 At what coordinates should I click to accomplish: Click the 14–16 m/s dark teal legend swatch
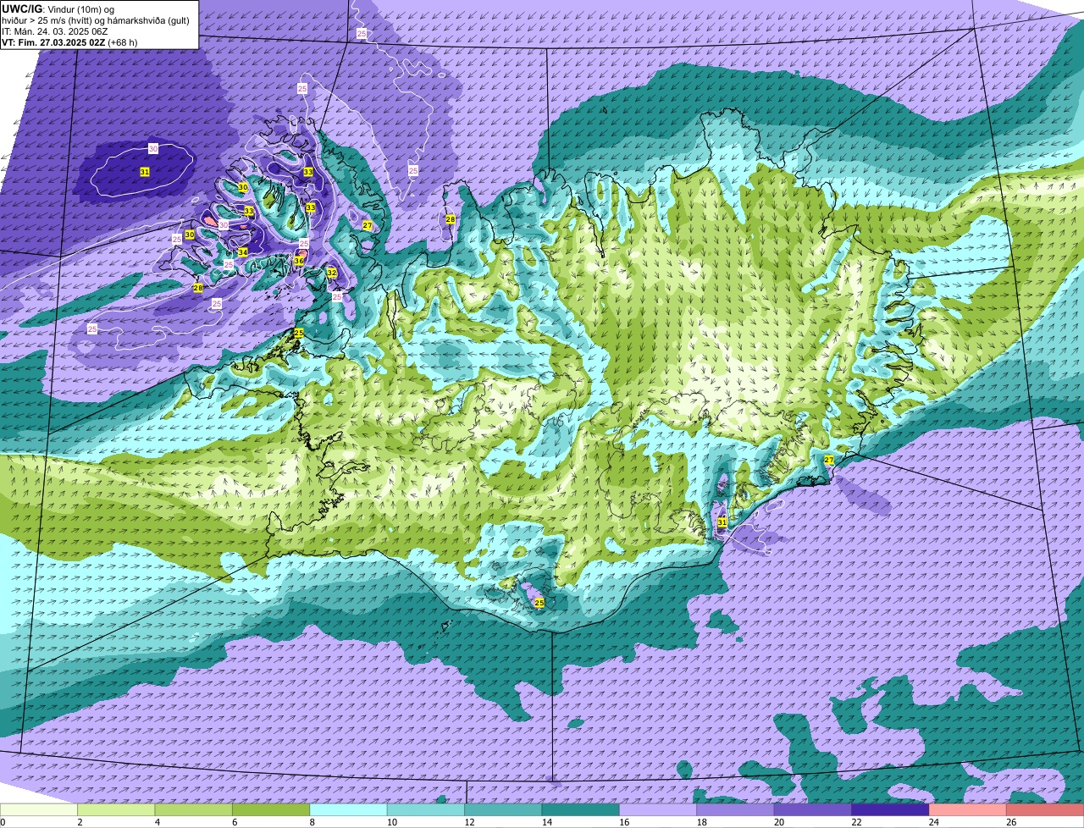(581, 809)
